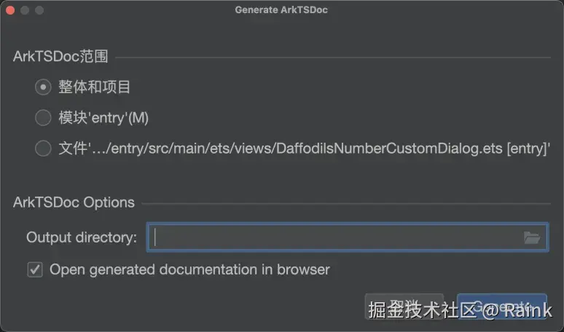Click the yellow minimize window button
This screenshot has width=564, height=332.
click(x=25, y=10)
